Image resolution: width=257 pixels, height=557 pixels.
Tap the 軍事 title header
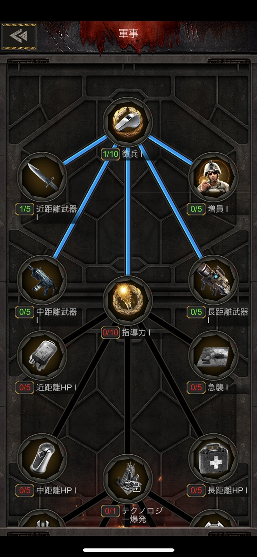128,34
